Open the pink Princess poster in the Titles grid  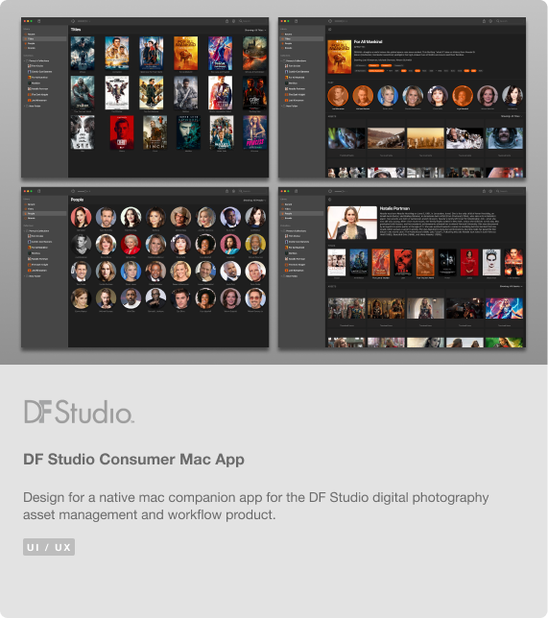point(254,132)
